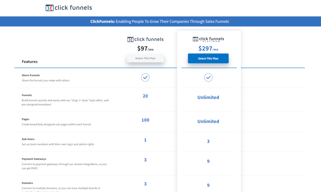The width and height of the screenshot is (321, 192).
Task: Click the Domains feature title
Action: coord(27,183)
